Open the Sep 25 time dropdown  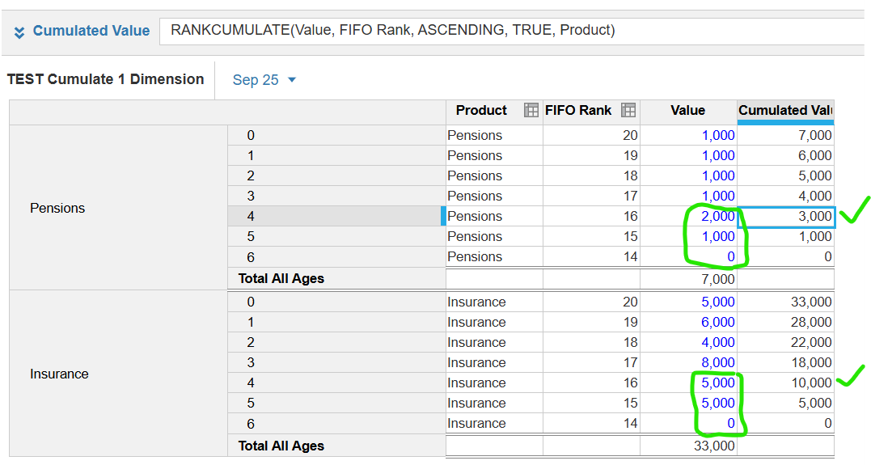264,80
